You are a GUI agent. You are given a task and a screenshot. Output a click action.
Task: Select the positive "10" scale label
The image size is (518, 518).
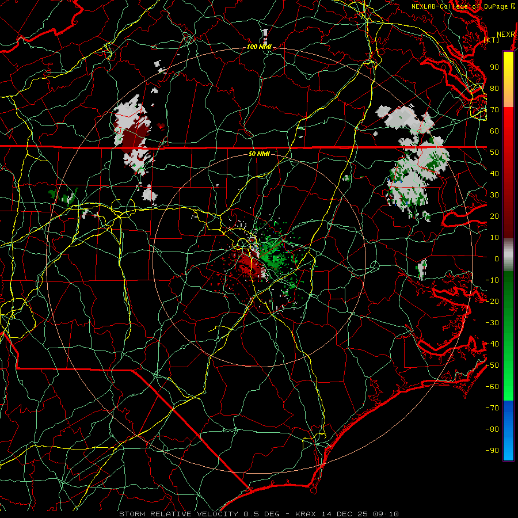tap(494, 238)
